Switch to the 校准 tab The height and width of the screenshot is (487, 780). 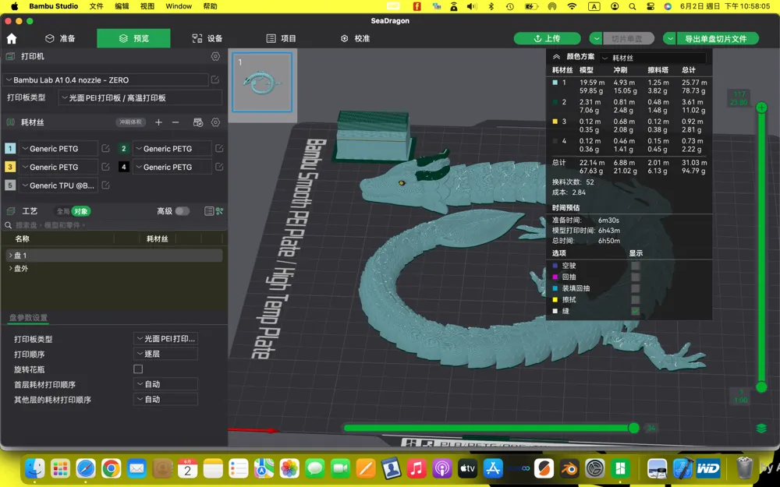click(x=355, y=39)
